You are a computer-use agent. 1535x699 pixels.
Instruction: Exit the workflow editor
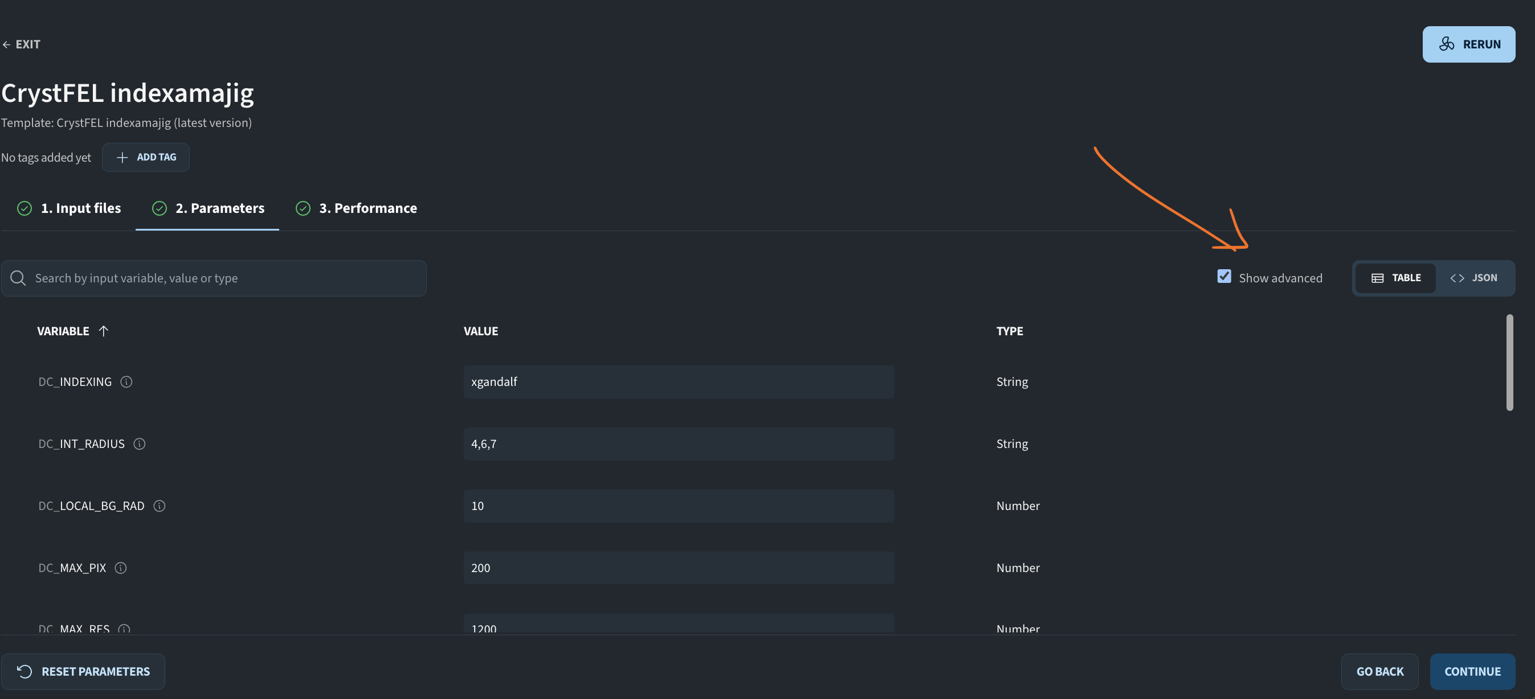click(x=22, y=44)
